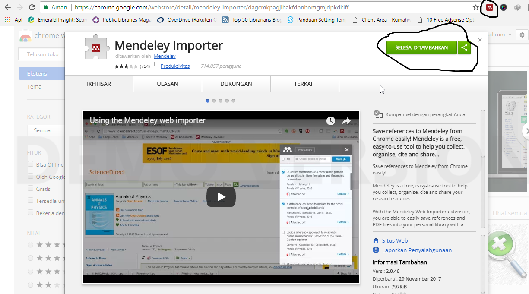This screenshot has height=294, width=529.
Task: Click the Mendeley puzzle-piece extension logo
Action: coord(97,47)
